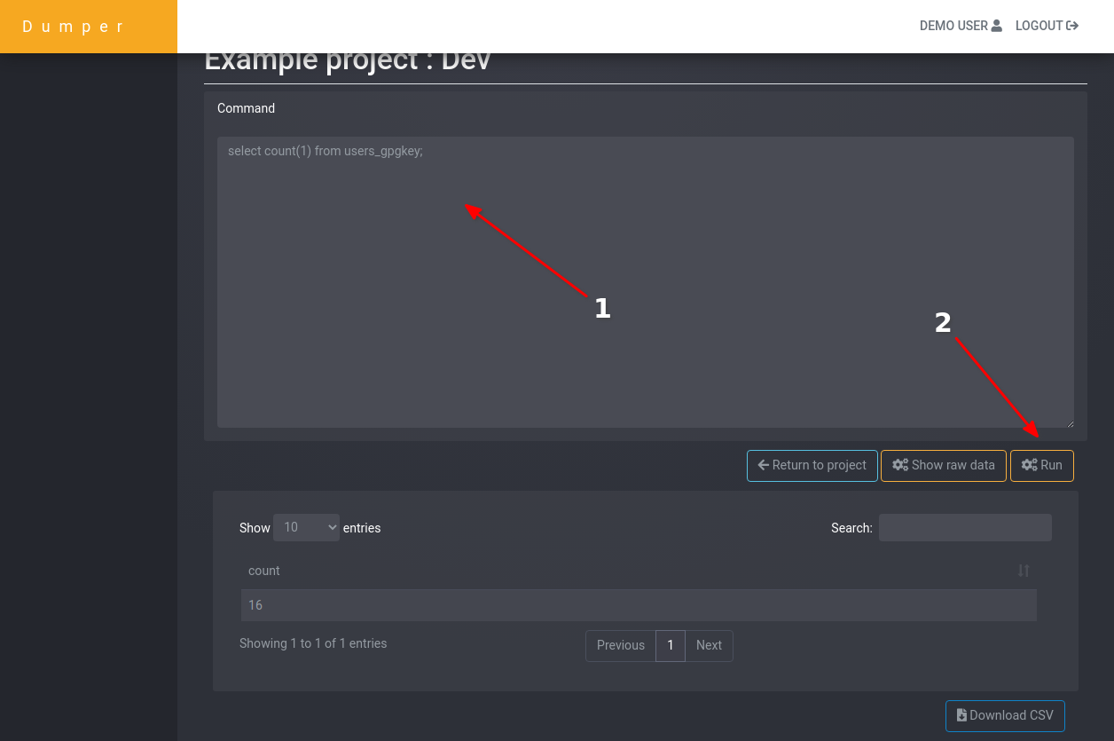
Task: Open the Dumper home logo
Action: click(x=75, y=27)
